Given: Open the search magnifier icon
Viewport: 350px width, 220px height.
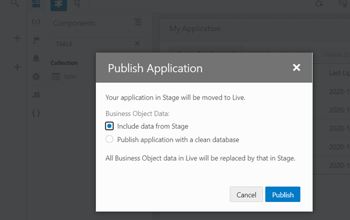Looking at the screenshot, I should pos(15,3).
